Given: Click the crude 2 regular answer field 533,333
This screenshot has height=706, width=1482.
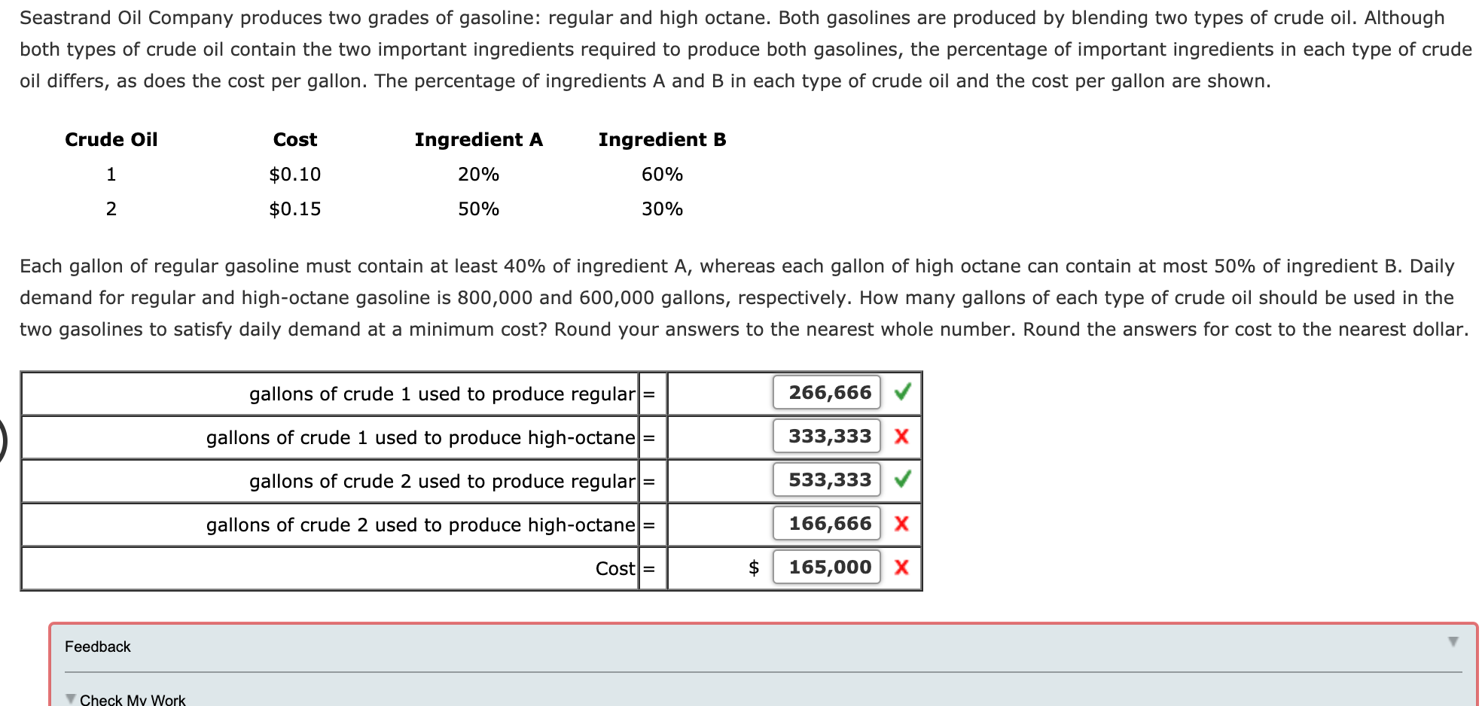Looking at the screenshot, I should pyautogui.click(x=826, y=479).
